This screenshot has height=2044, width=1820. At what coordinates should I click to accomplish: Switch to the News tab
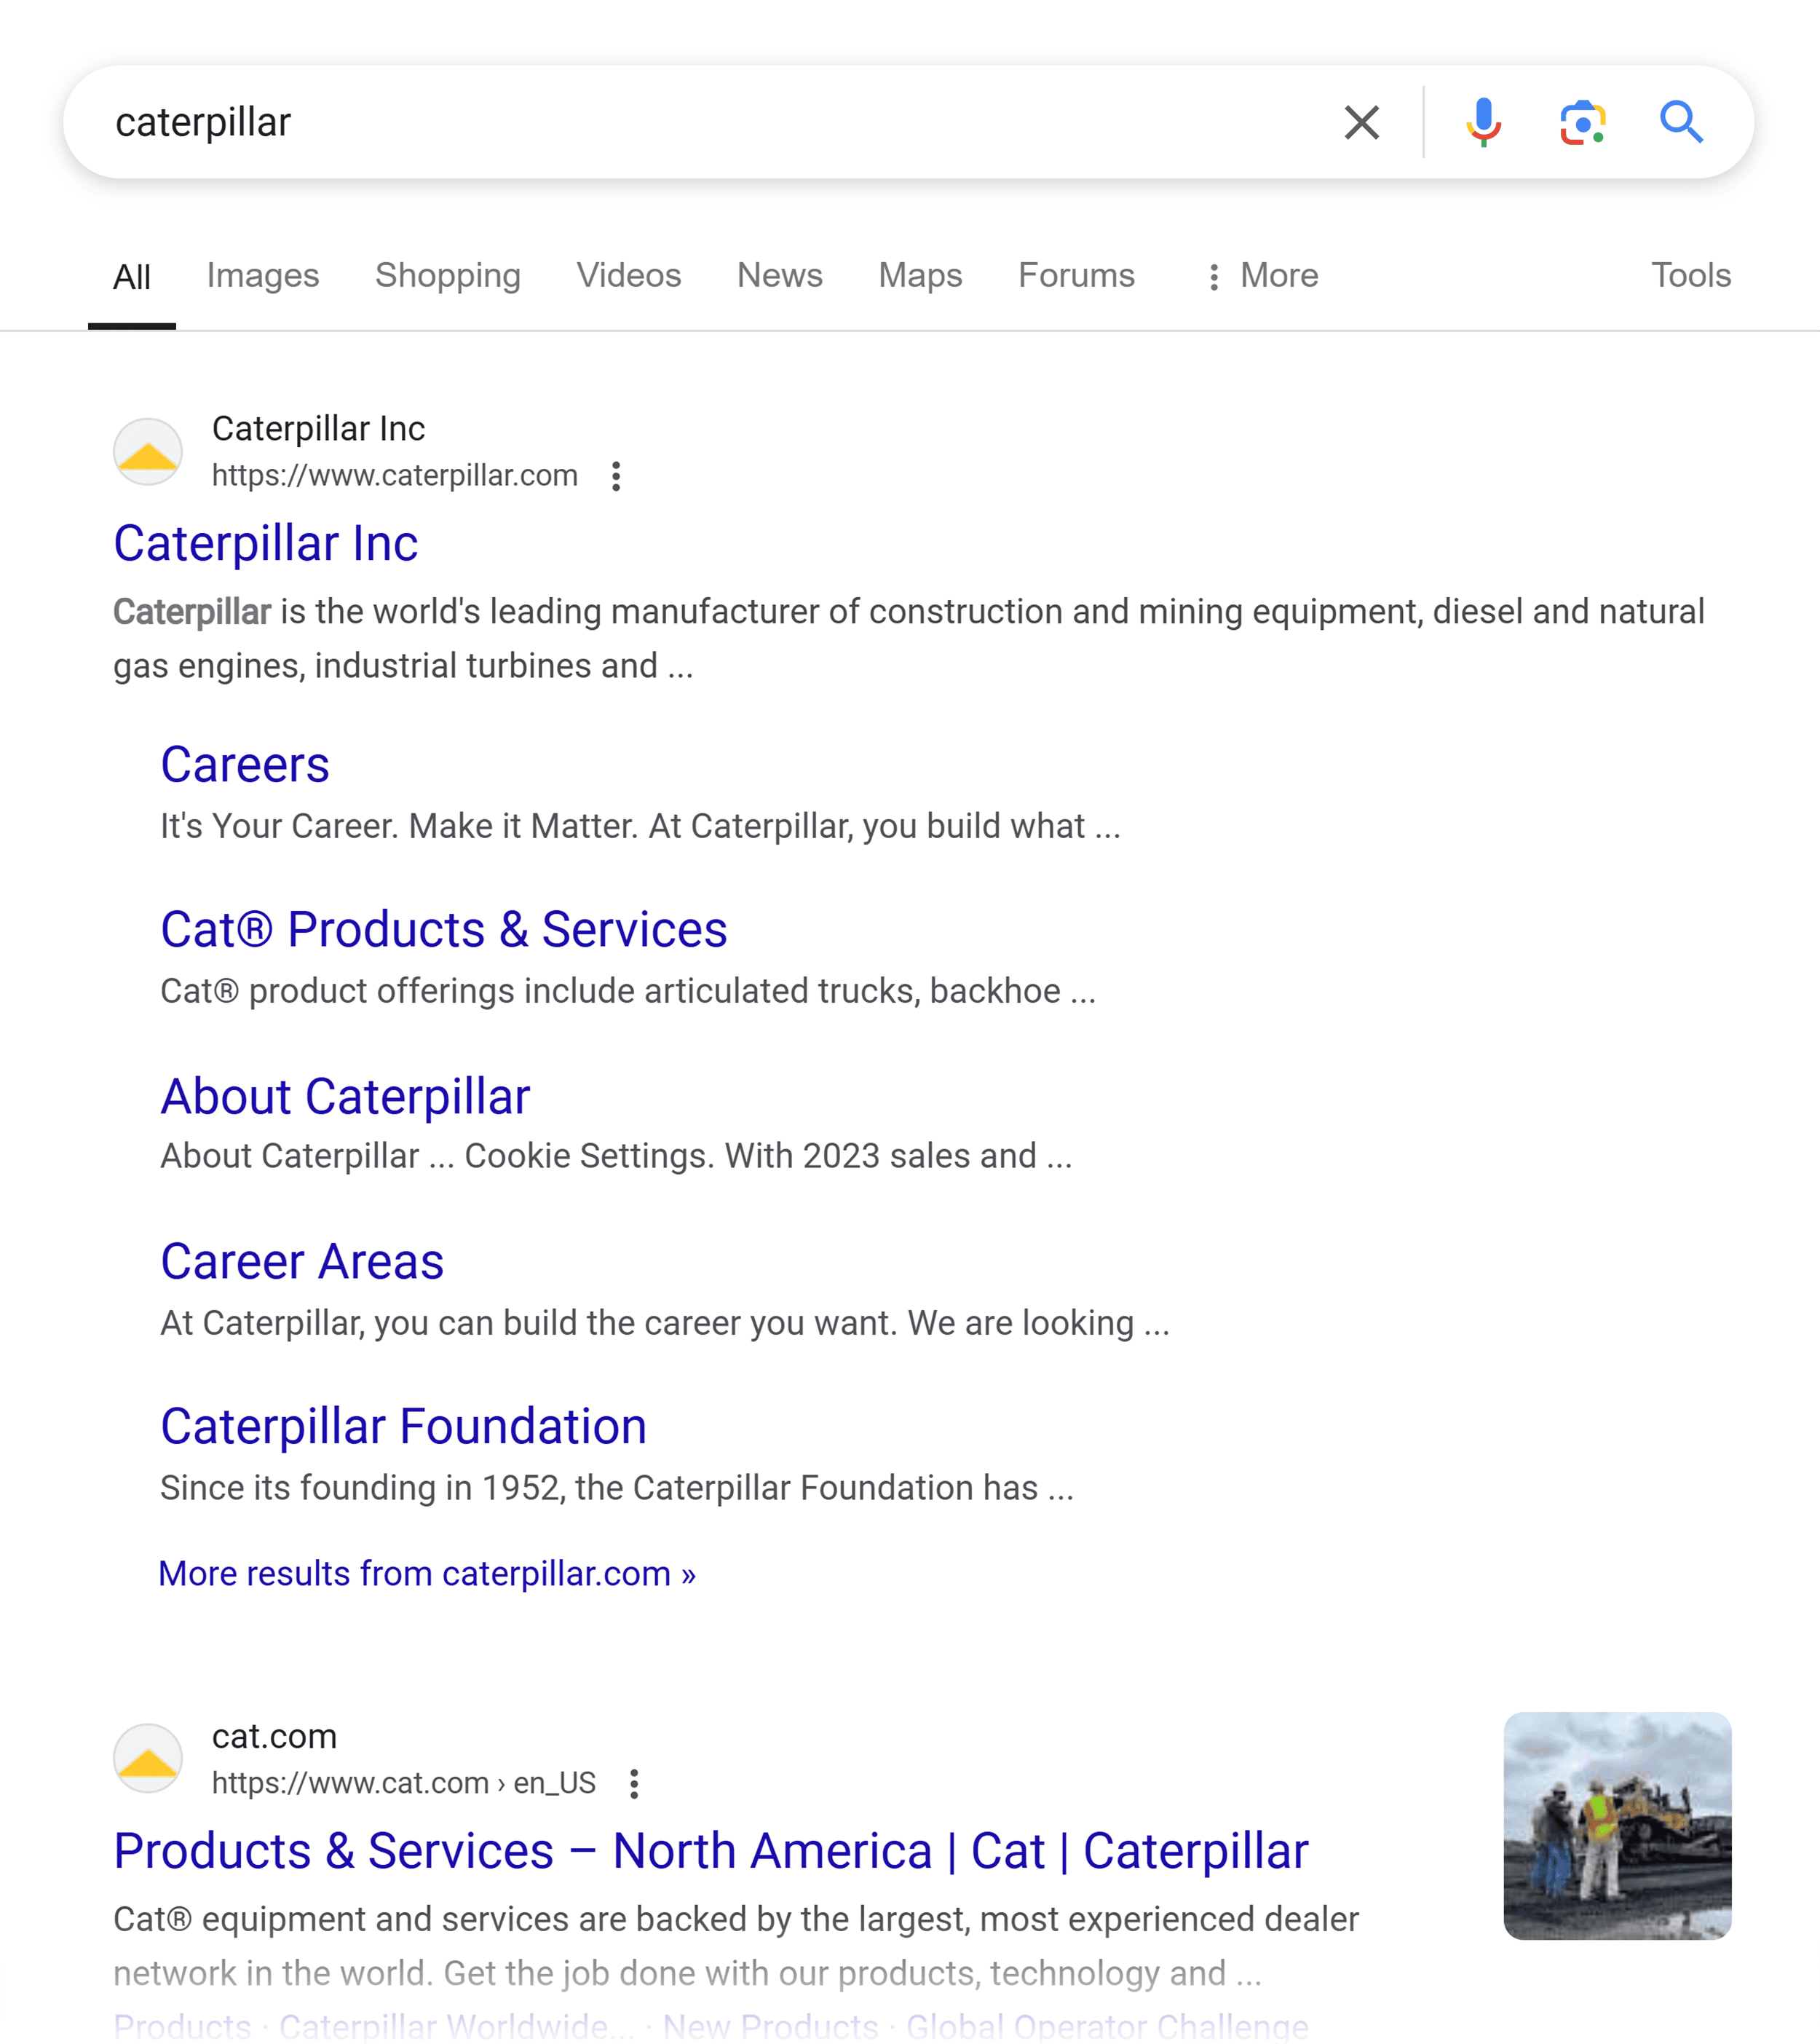(780, 275)
